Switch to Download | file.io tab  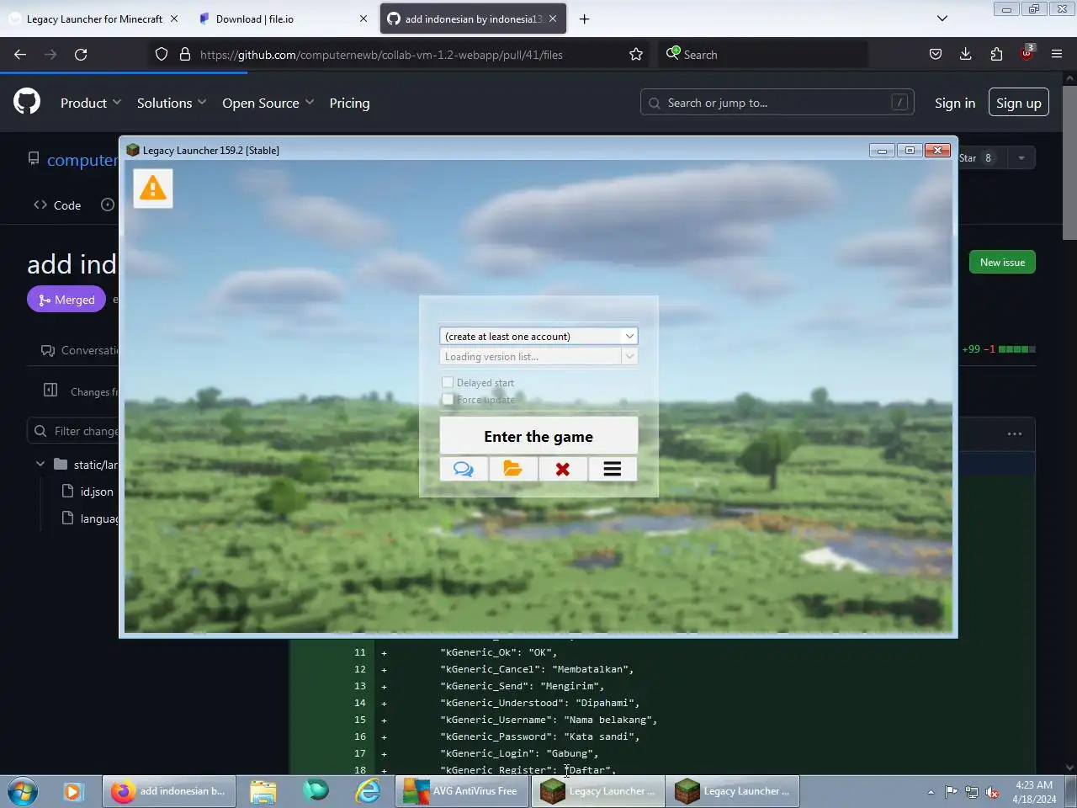point(283,19)
